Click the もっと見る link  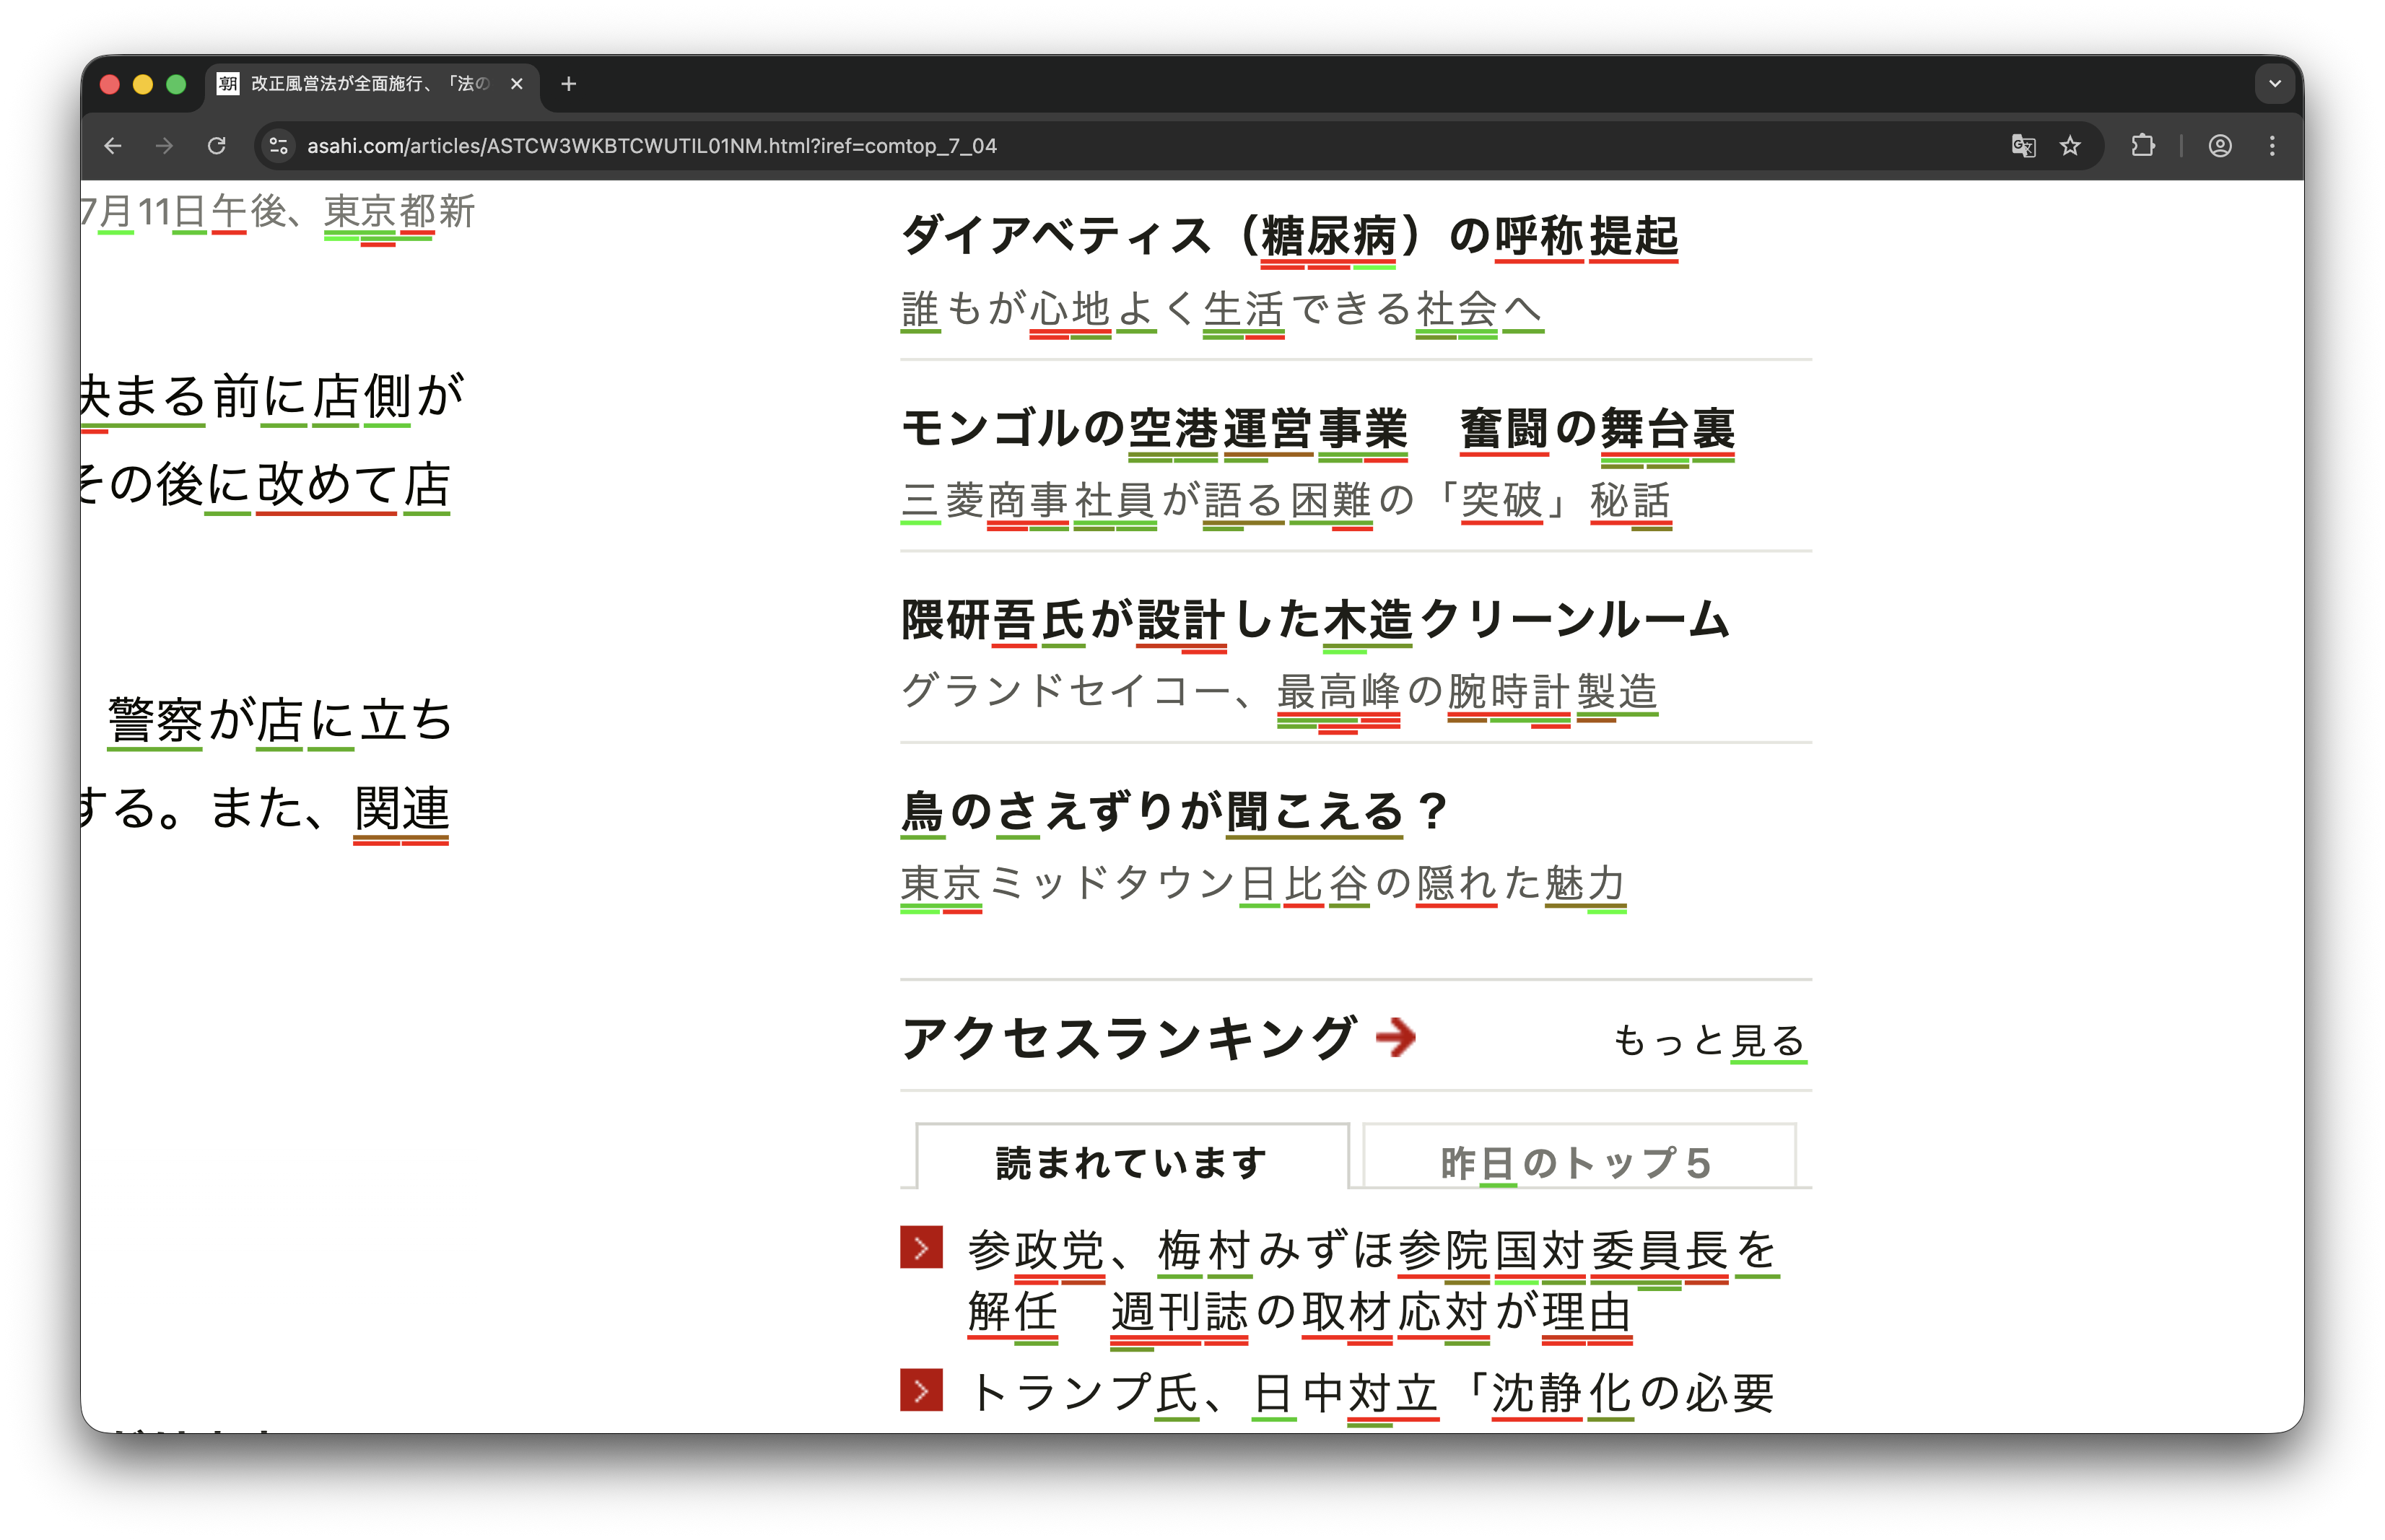click(x=1708, y=1040)
